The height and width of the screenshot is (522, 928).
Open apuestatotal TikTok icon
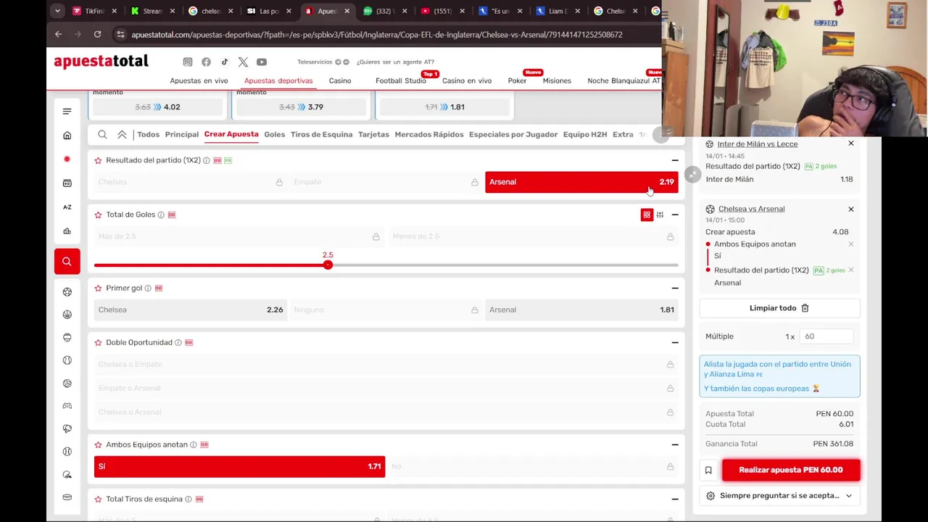225,62
